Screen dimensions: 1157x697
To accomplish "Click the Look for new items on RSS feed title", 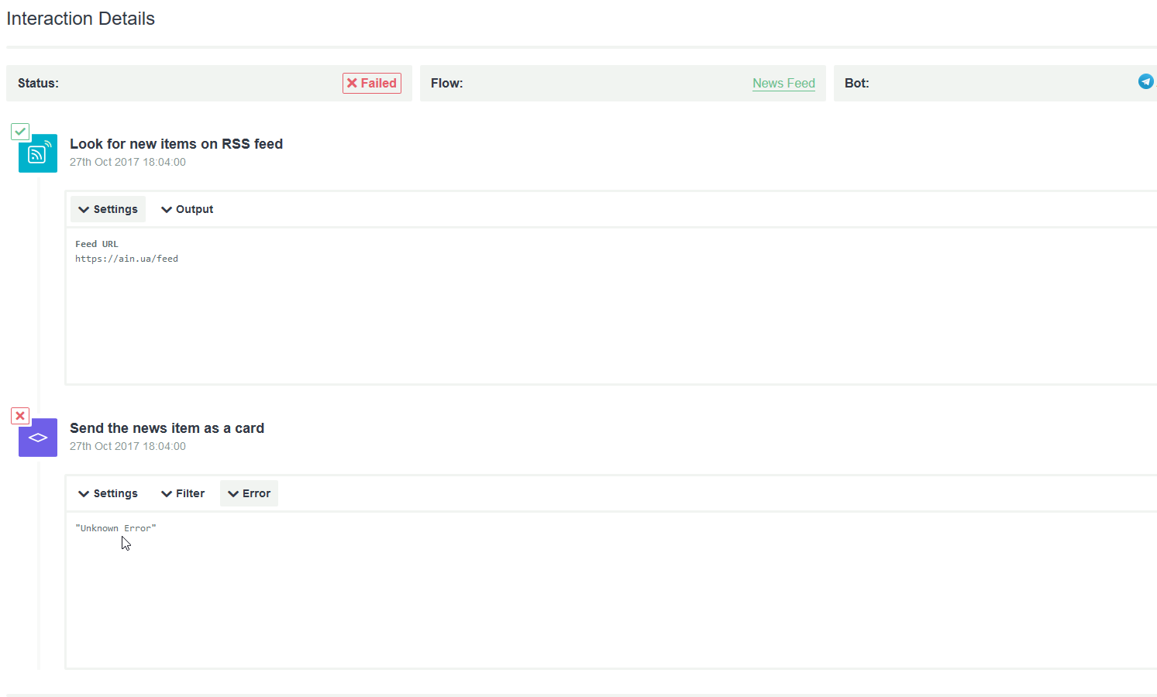I will [x=176, y=144].
